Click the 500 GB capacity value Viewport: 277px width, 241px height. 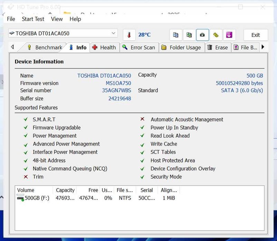tap(255, 76)
